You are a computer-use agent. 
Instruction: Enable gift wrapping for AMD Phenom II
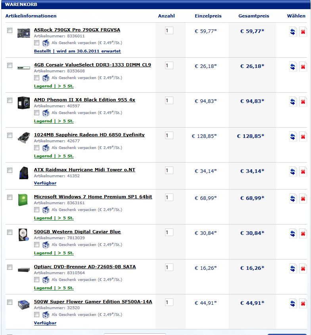click(36, 112)
